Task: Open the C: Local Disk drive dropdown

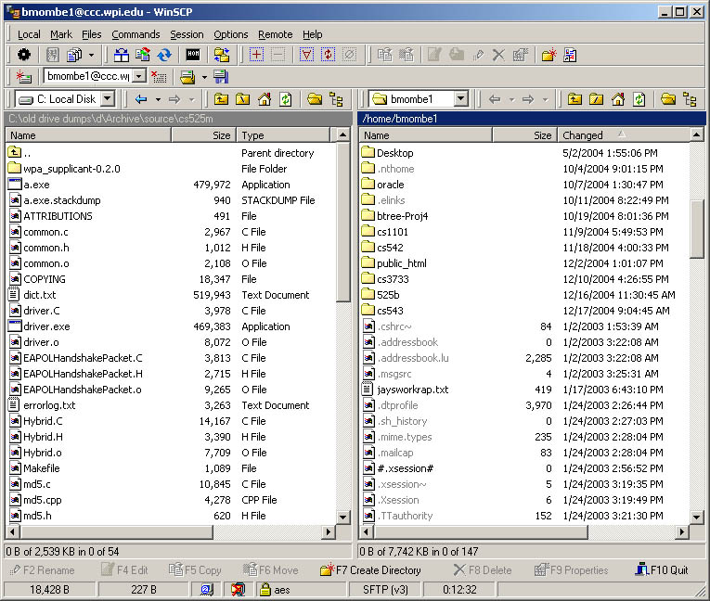Action: pos(108,98)
